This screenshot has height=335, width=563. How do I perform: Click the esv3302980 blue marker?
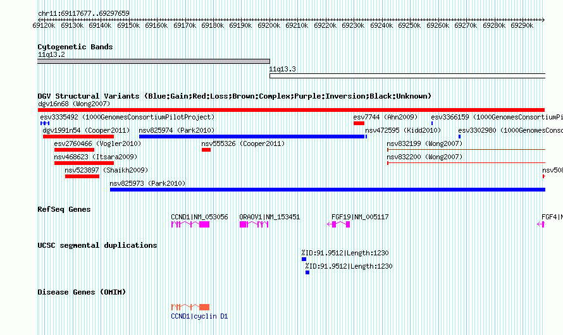(460, 137)
